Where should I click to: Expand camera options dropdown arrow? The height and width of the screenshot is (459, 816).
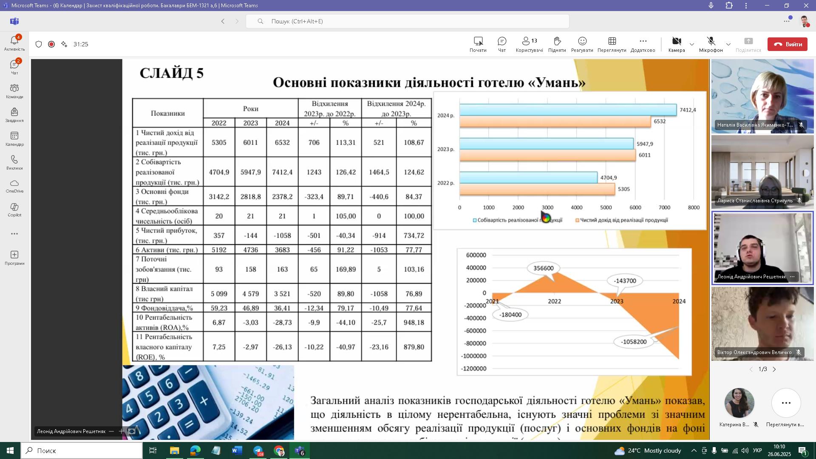(x=691, y=44)
